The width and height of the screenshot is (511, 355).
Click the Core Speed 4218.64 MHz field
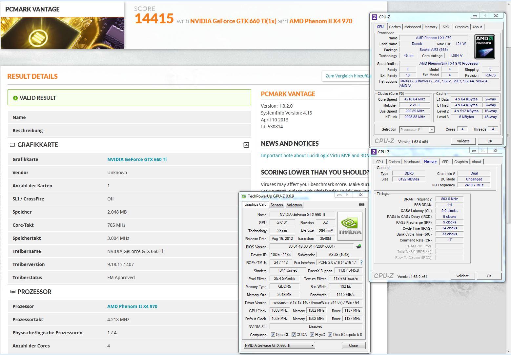pos(415,99)
